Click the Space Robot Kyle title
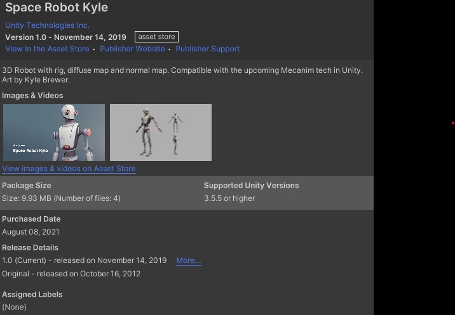This screenshot has height=315, width=455. pyautogui.click(x=57, y=7)
